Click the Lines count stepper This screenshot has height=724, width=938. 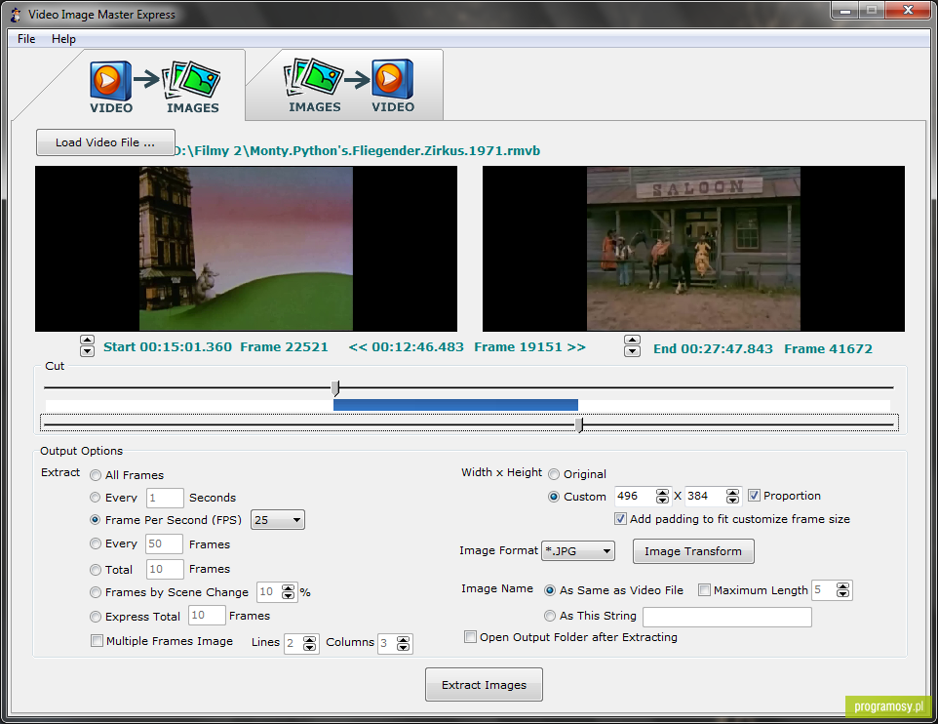(309, 644)
